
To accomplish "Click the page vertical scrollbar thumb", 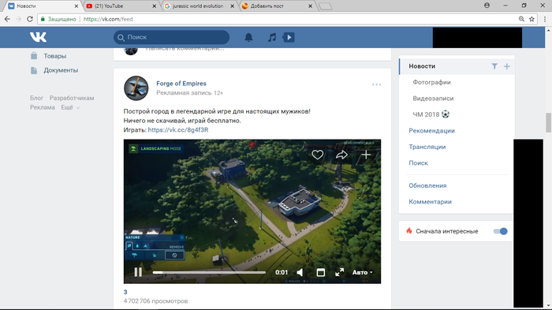I will (x=548, y=122).
